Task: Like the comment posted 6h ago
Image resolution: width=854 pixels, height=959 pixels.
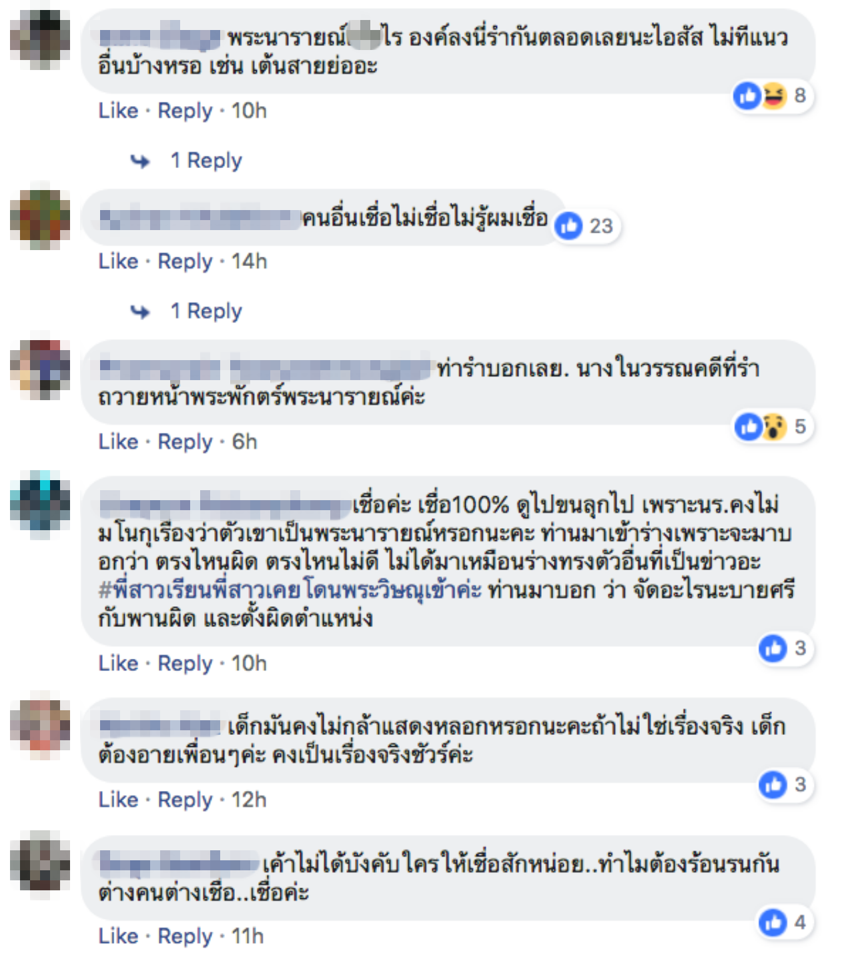Action: click(118, 441)
